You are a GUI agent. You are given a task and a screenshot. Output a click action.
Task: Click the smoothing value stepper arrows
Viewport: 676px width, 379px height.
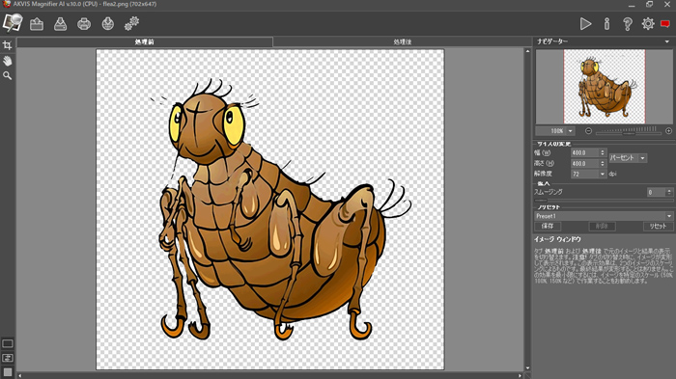(669, 192)
